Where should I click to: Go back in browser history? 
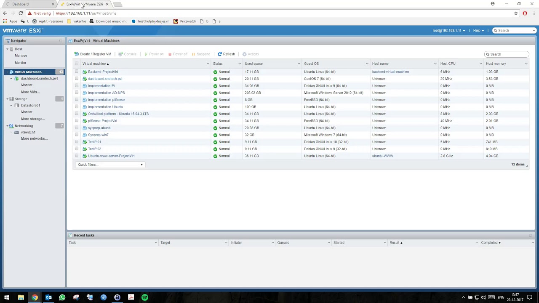[5, 13]
